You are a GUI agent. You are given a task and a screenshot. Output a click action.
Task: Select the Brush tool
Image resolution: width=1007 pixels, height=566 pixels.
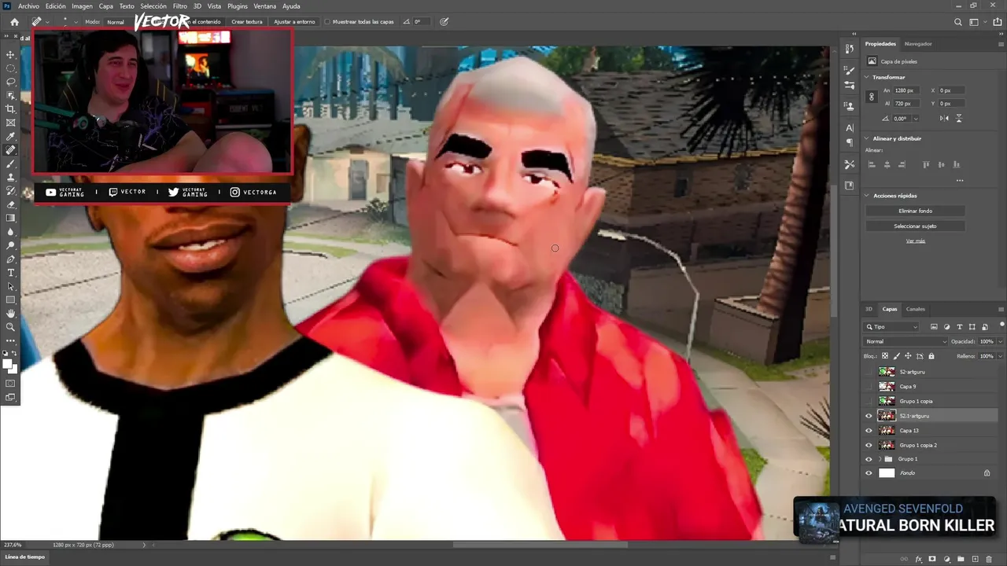click(x=11, y=164)
